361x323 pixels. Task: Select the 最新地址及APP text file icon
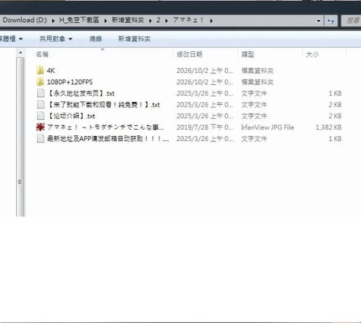point(41,138)
